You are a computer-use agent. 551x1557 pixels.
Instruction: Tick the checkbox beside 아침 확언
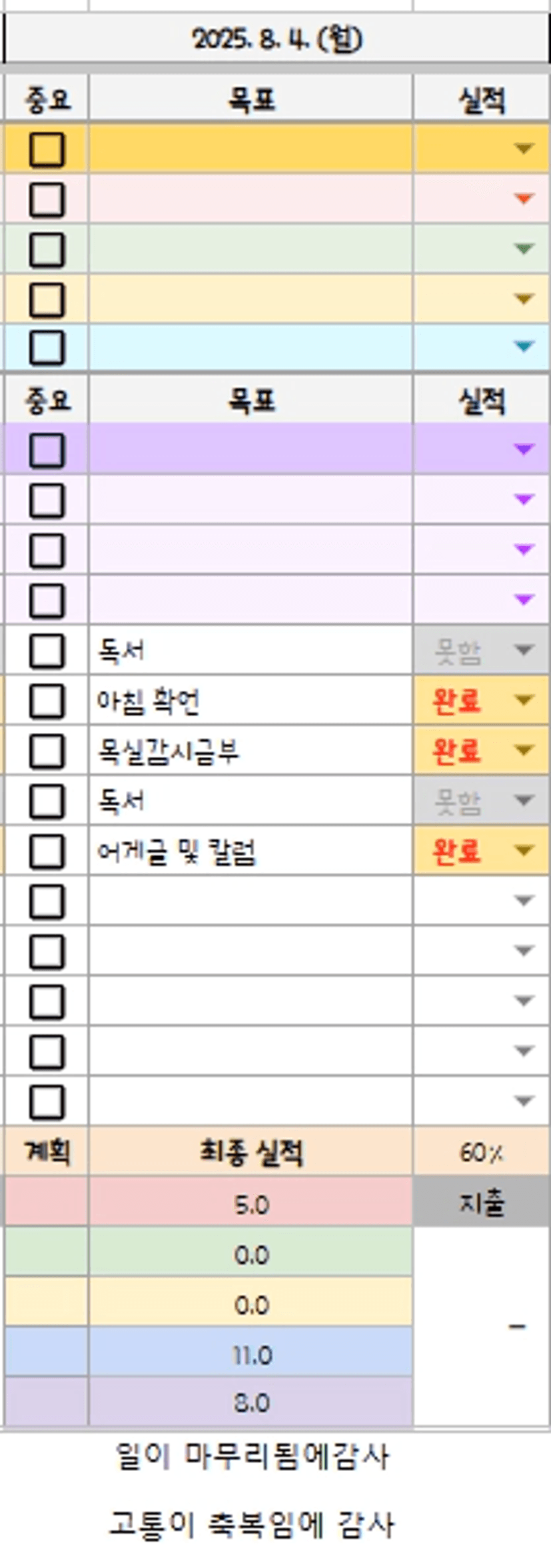(47, 701)
